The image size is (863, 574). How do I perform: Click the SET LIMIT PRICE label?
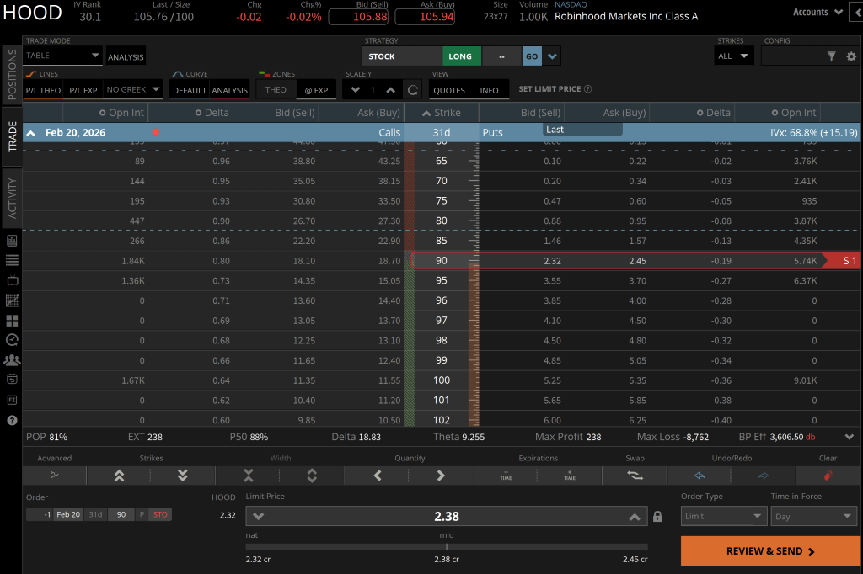(549, 89)
